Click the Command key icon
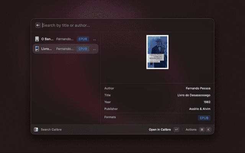245x153 pixels. coord(202,130)
